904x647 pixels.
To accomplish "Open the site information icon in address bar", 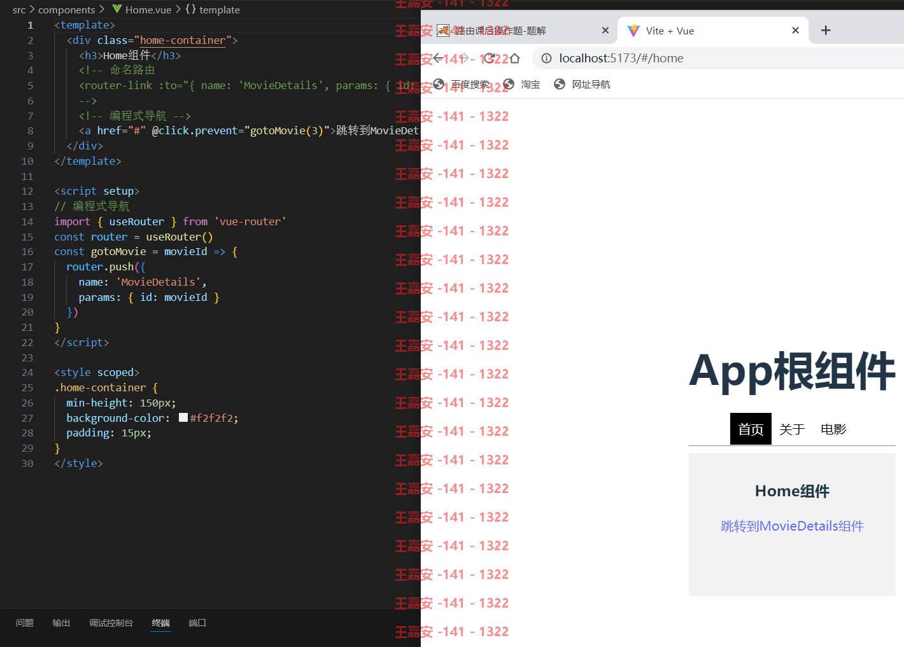I will click(x=546, y=59).
